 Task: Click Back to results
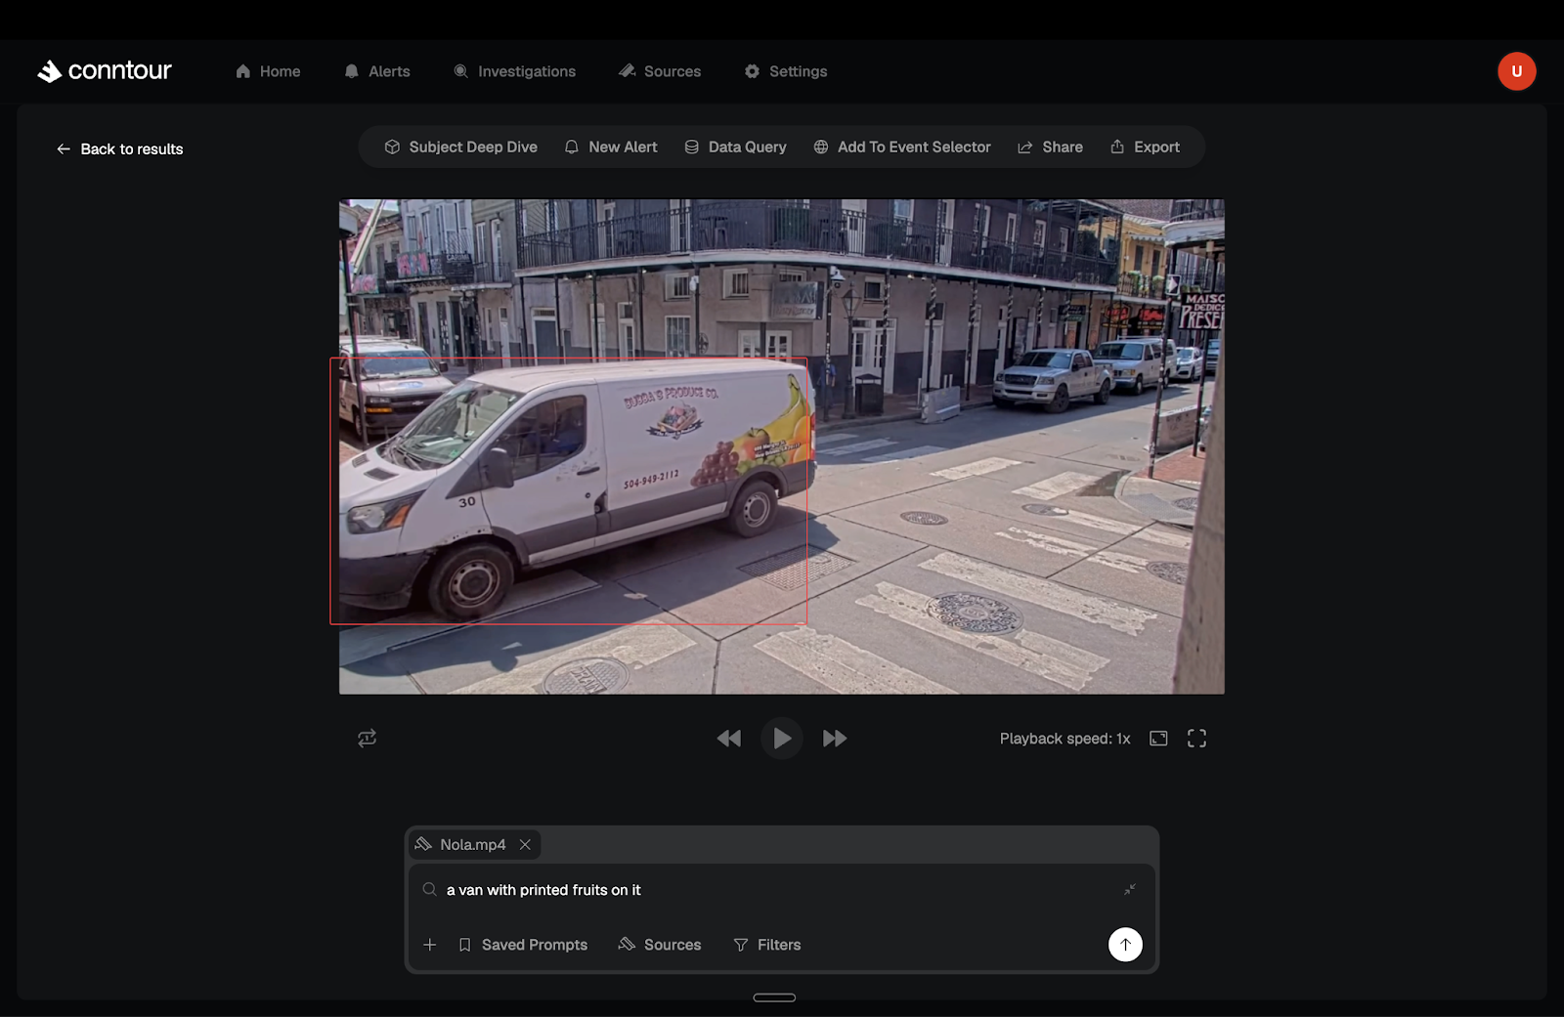coord(120,148)
